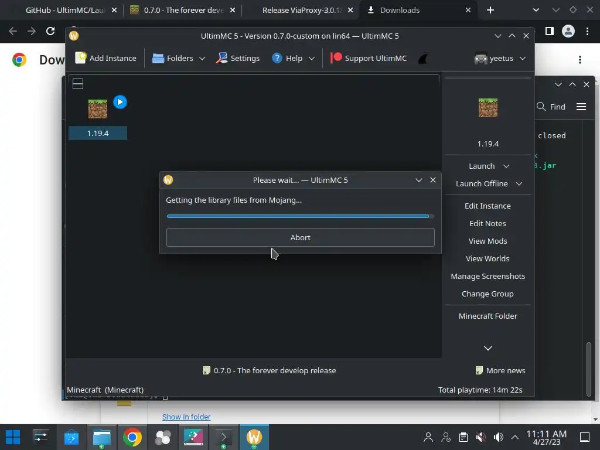The height and width of the screenshot is (450, 600).
Task: Click the volume speaker tray icon
Action: tap(498, 437)
